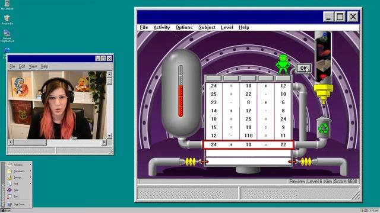Maximize the webcam window
The height and width of the screenshot is (213, 380).
[103, 59]
